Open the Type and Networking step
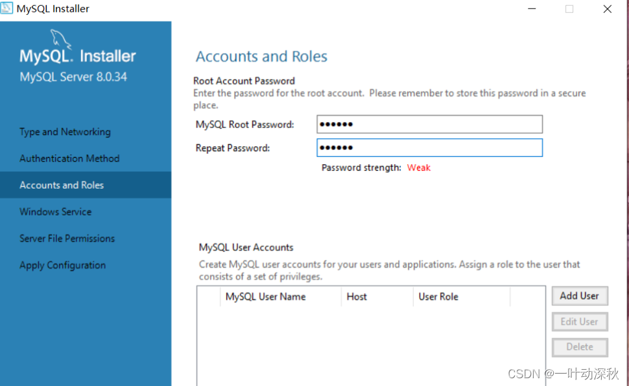 point(65,132)
